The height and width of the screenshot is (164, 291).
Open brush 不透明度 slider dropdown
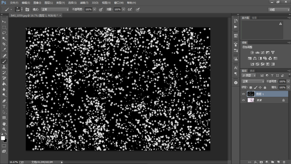(x=95, y=10)
